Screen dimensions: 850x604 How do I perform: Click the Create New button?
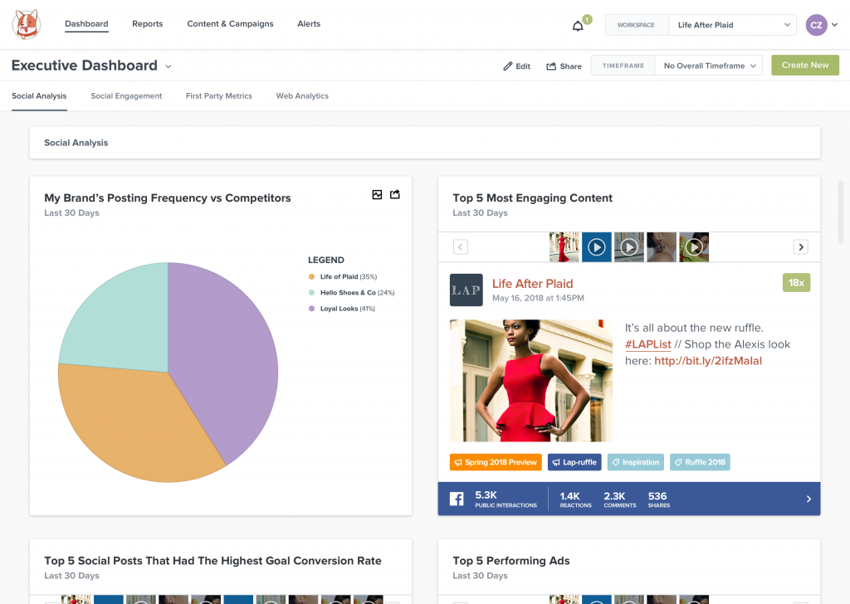(x=804, y=66)
